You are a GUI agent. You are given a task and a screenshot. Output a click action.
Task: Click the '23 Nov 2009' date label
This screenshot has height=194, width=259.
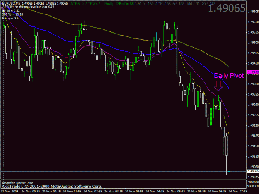10,192
